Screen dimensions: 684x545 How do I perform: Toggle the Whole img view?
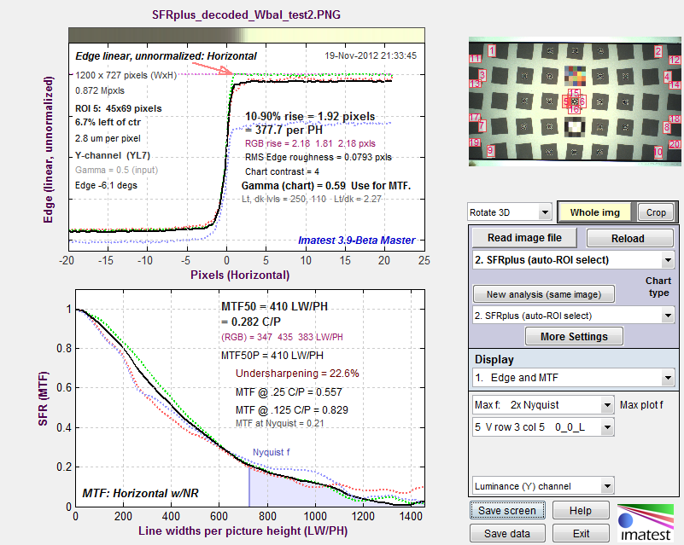coord(594,212)
